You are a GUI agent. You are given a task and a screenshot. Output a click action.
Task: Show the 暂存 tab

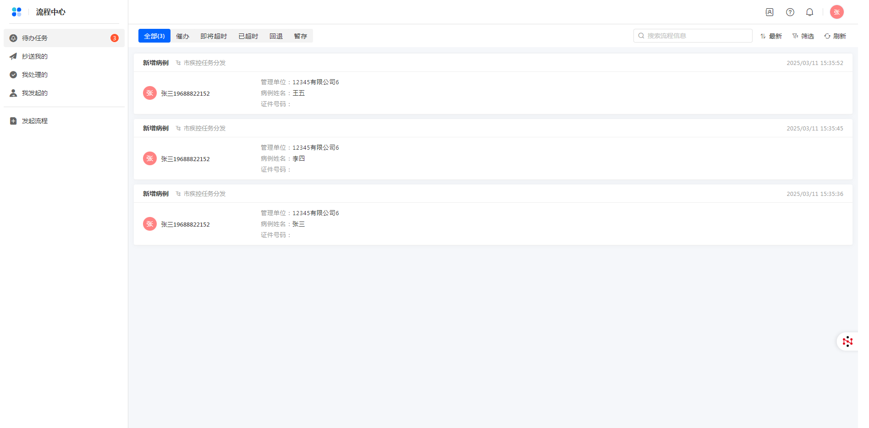(x=301, y=36)
